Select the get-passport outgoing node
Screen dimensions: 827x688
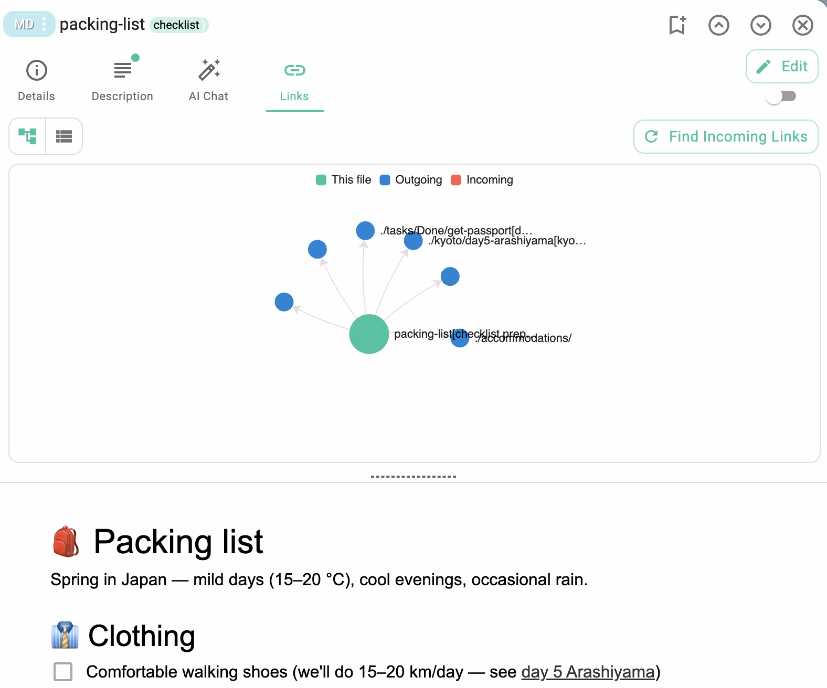pyautogui.click(x=365, y=230)
